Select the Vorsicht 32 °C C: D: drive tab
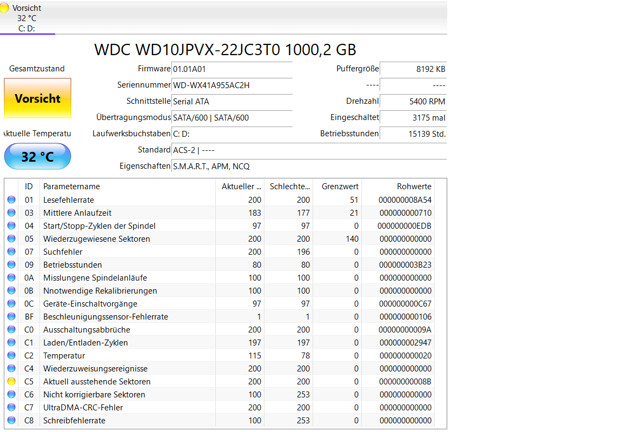This screenshot has width=623, height=432. coord(27,18)
